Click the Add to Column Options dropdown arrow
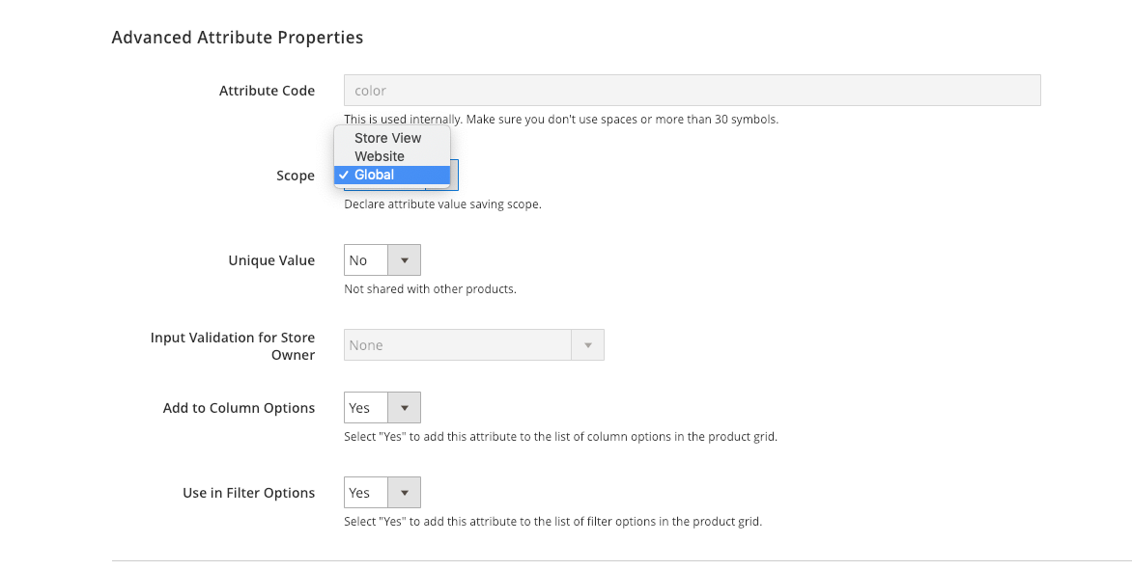This screenshot has height=570, width=1132. tap(406, 407)
